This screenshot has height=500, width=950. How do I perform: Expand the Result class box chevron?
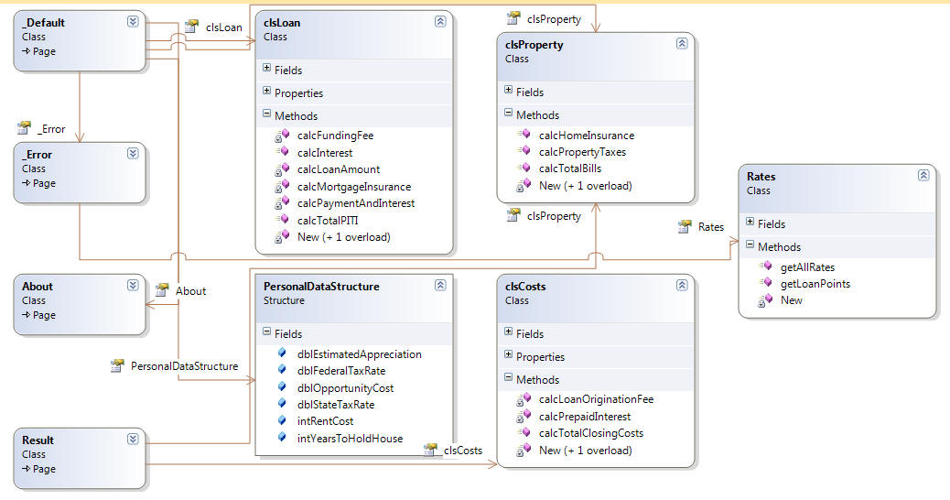tap(133, 439)
